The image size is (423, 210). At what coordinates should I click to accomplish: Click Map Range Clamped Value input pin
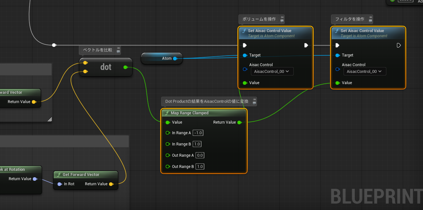pyautogui.click(x=168, y=122)
